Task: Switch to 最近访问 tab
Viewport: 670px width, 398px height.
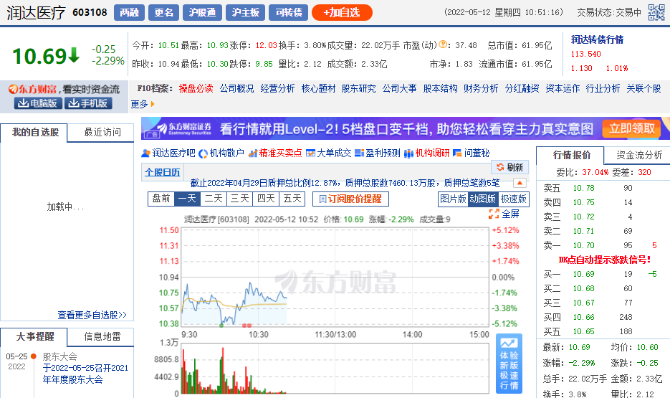Action: pos(102,133)
